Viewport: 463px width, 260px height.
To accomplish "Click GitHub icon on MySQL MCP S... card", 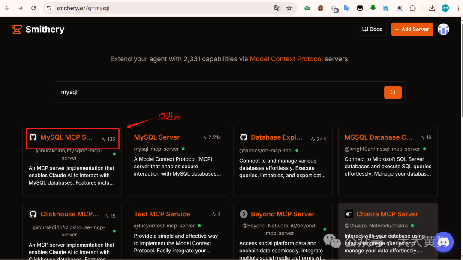I will tap(33, 137).
